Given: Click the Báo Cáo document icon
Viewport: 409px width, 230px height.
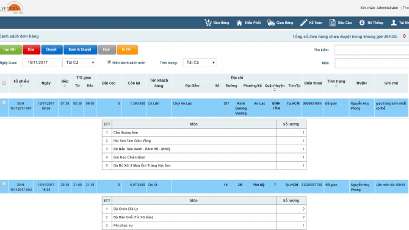Looking at the screenshot, I should (x=332, y=23).
